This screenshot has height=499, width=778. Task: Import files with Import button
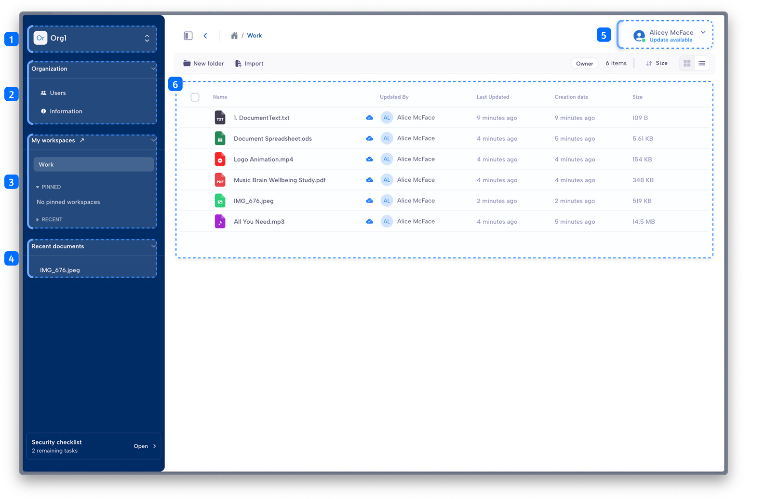click(249, 64)
